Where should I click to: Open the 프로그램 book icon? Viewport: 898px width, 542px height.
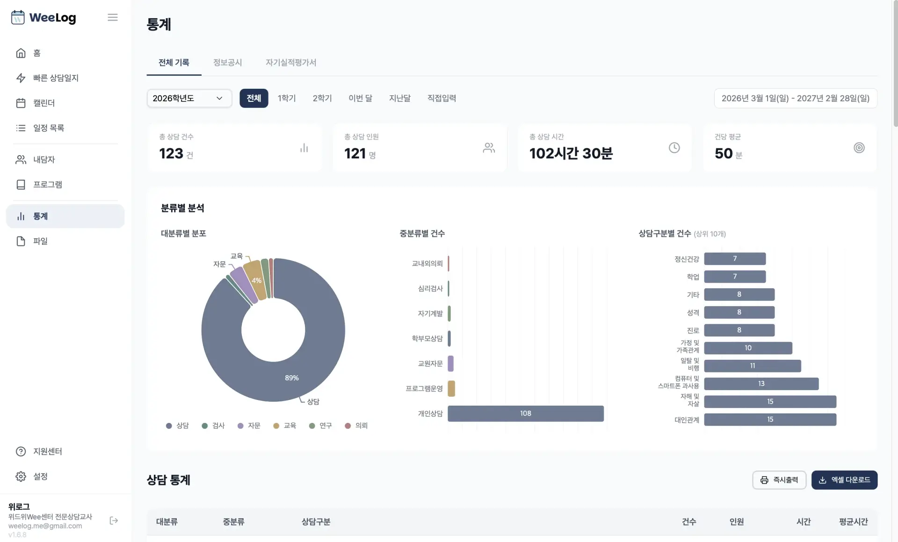[x=21, y=185]
